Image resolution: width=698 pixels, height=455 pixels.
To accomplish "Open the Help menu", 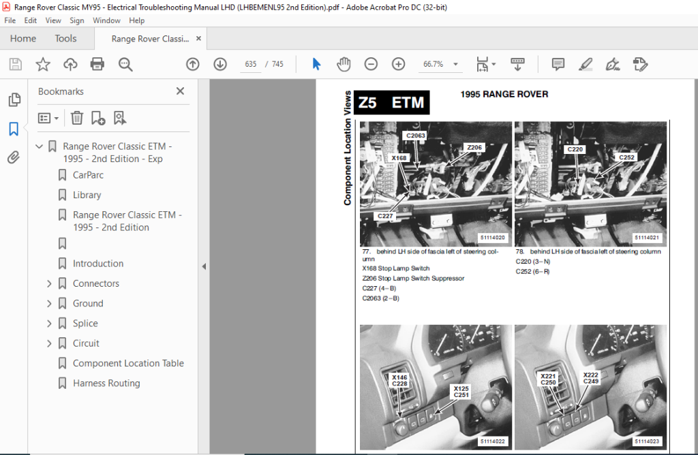I will (x=136, y=20).
